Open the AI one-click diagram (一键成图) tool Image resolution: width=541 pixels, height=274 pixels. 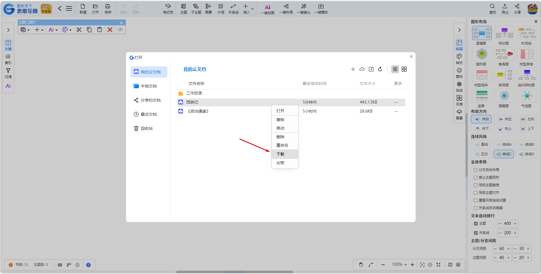[x=267, y=9]
